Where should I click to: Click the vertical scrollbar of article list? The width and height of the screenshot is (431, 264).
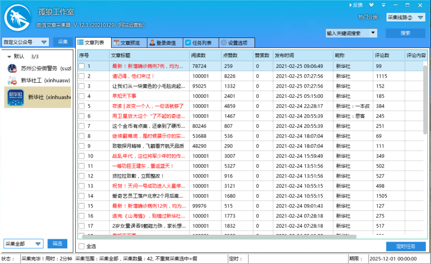point(425,99)
